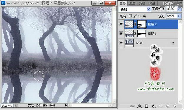
Task: Select 图层 2 layer mask thumbnail
Action: point(142,24)
